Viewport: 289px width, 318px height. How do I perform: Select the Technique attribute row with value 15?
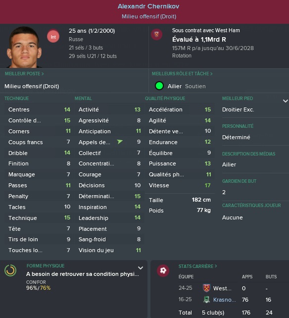(x=39, y=218)
